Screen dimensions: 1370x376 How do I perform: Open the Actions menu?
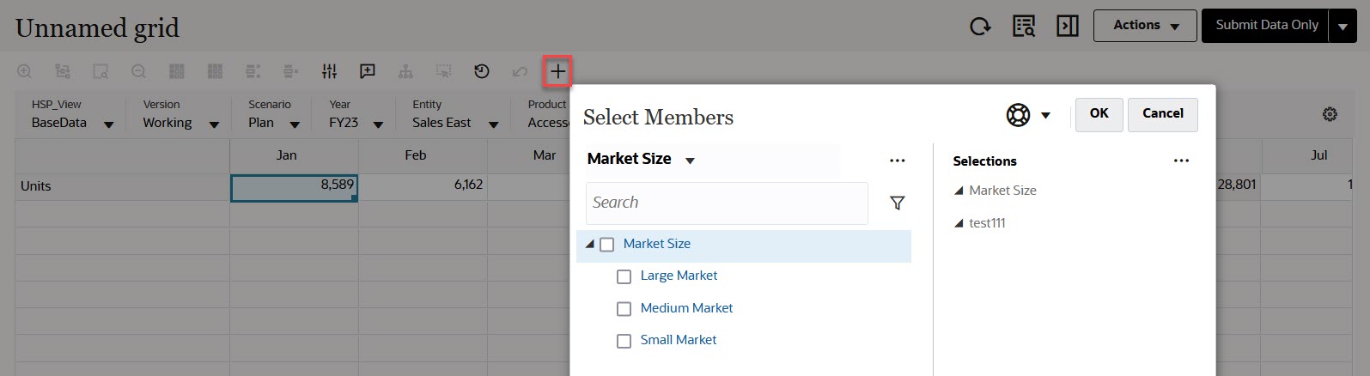point(1145,26)
